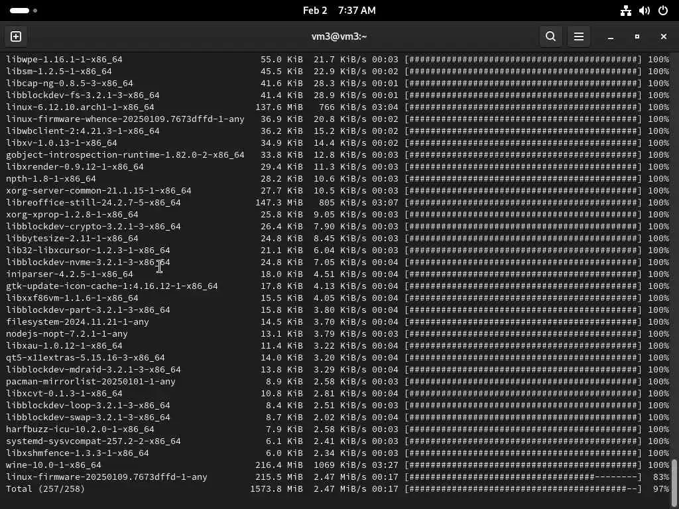Click package name libxau-1.0.12-1-x86_64
This screenshot has height=509, width=679.
64,345
